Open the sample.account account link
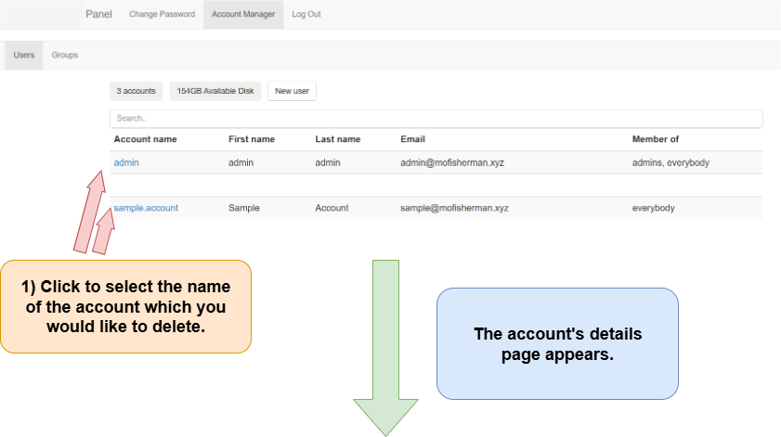781x437 pixels. point(146,208)
